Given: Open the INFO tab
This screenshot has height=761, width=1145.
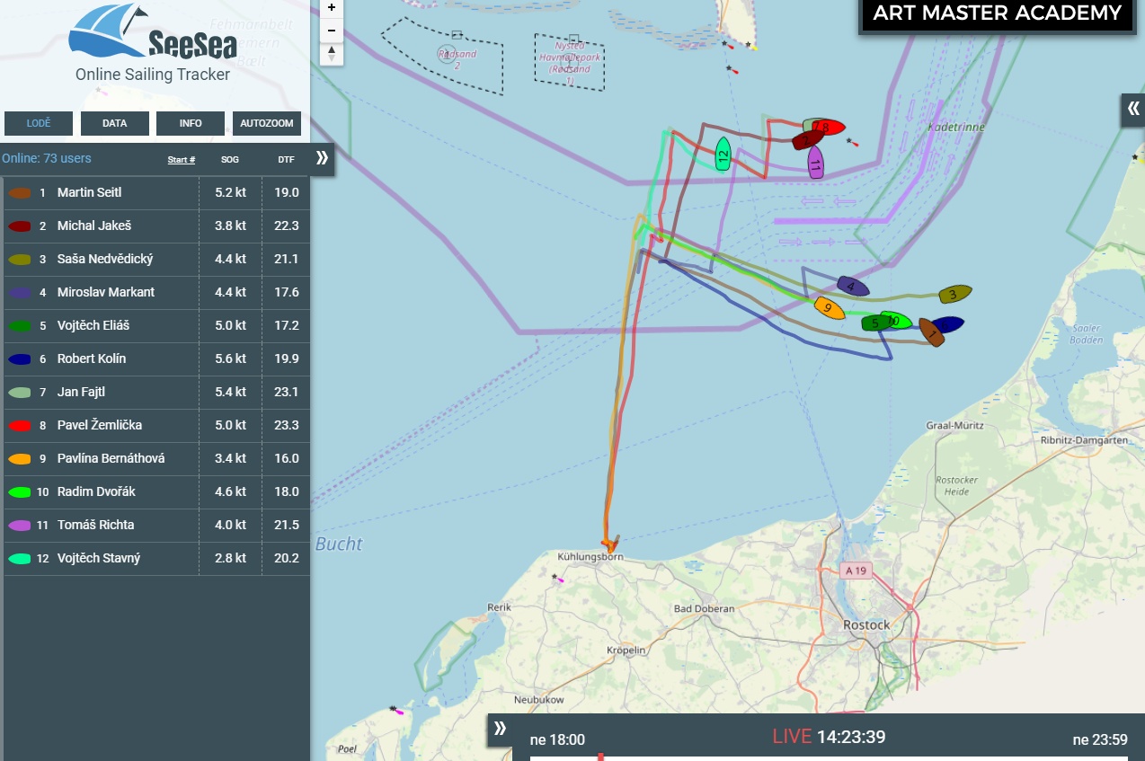Looking at the screenshot, I should coord(191,124).
